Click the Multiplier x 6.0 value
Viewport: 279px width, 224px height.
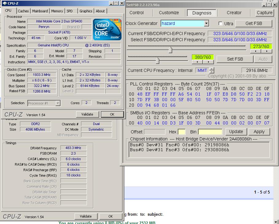42,80
